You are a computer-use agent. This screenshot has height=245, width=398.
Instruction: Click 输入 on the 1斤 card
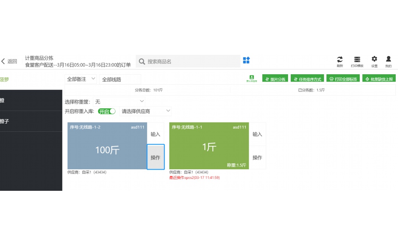tap(257, 134)
